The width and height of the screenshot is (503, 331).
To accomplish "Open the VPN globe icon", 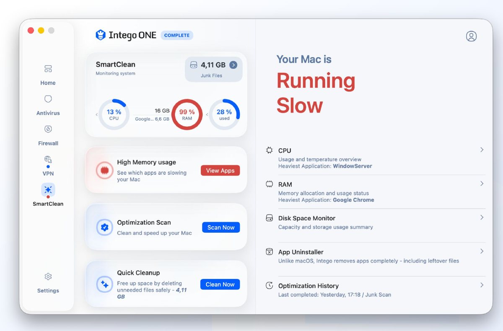I will 48,159.
